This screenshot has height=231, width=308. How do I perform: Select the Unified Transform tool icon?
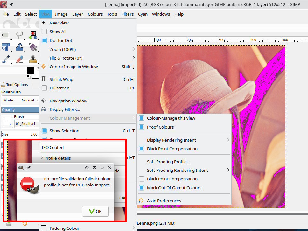coord(6,47)
